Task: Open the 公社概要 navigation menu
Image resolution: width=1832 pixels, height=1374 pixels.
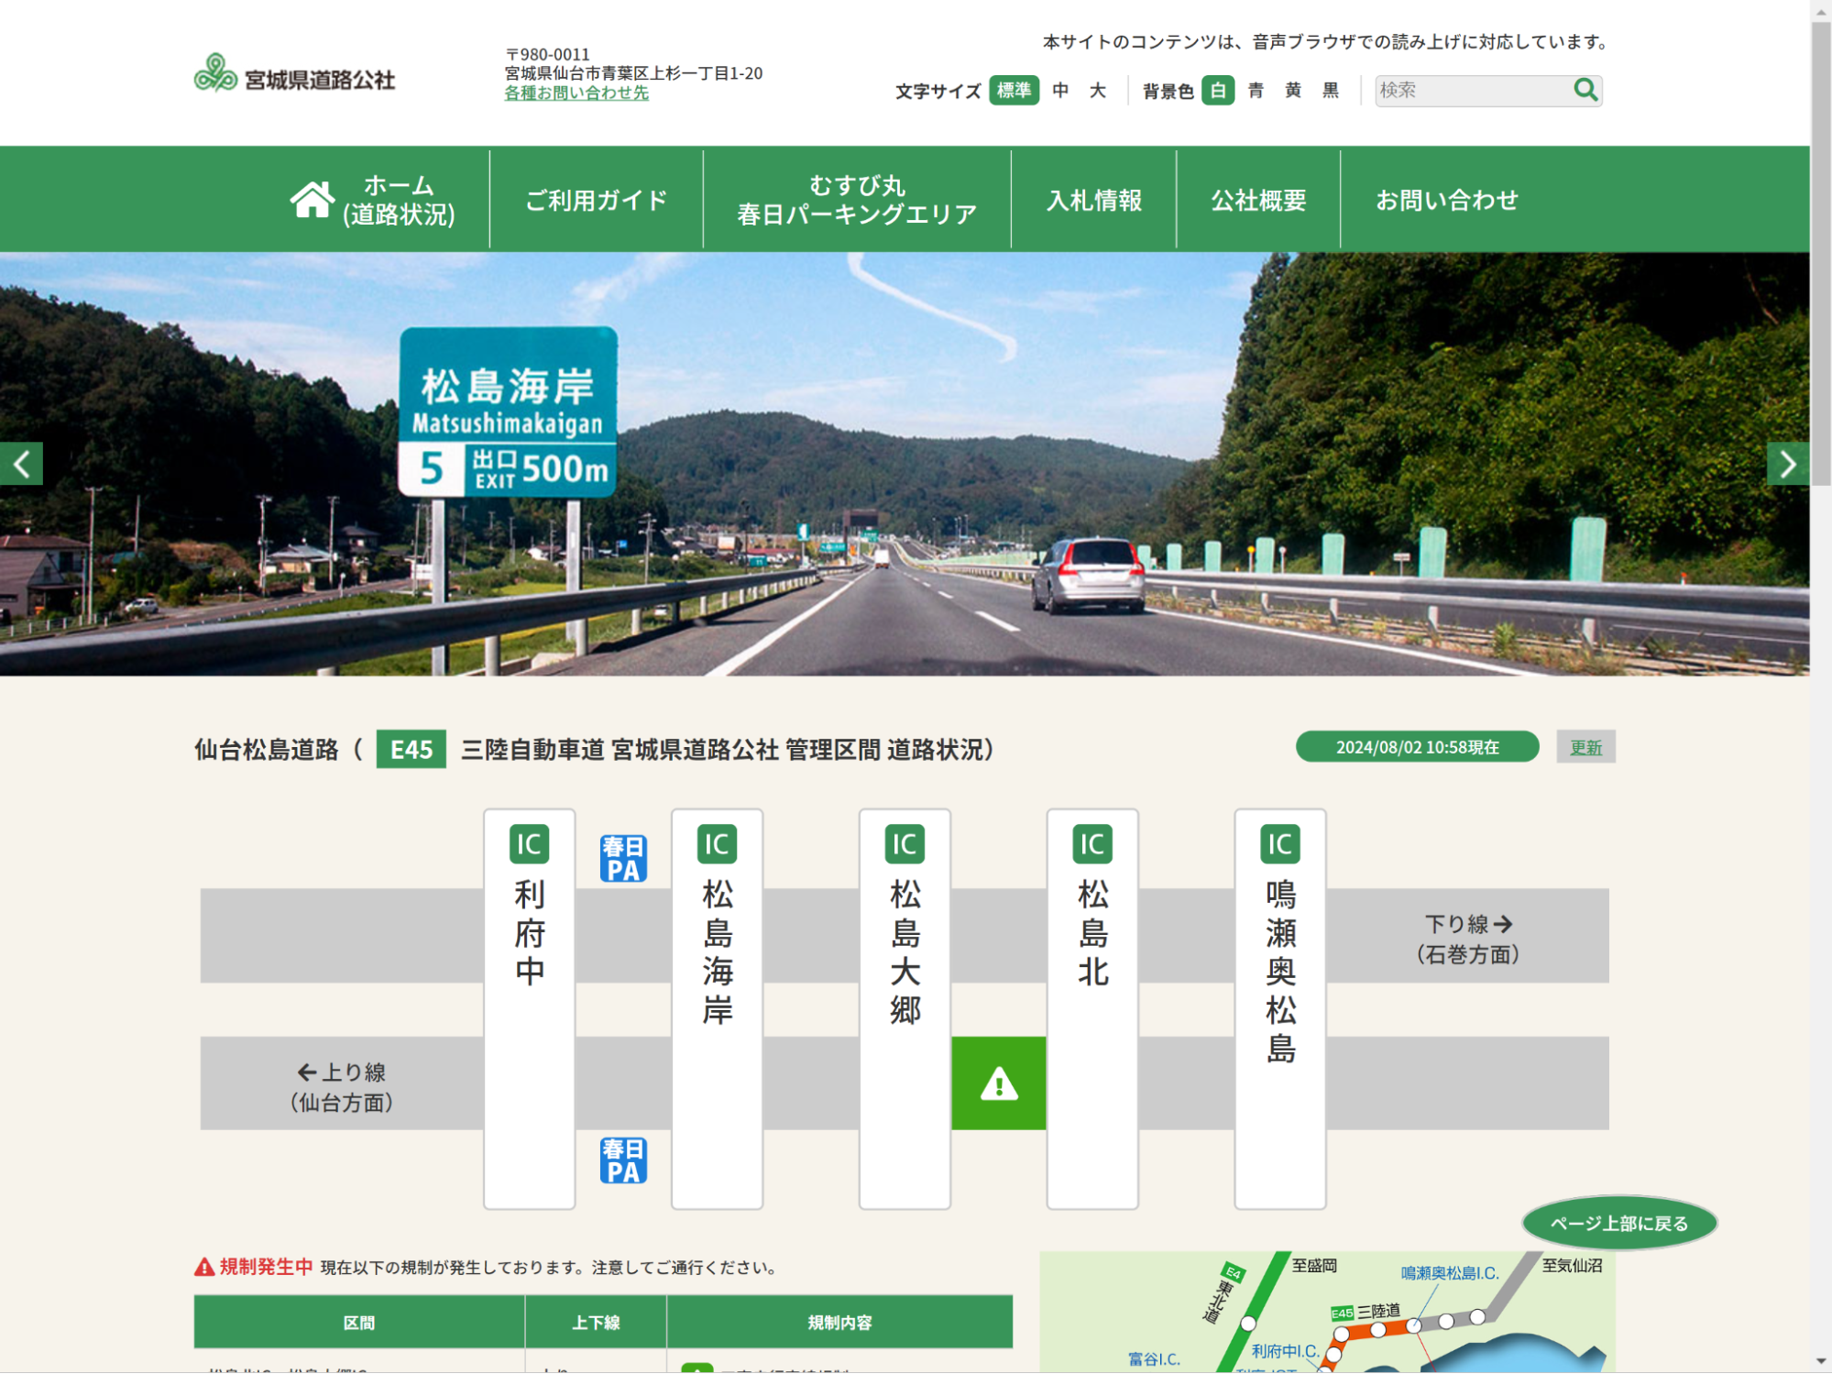Action: pyautogui.click(x=1258, y=198)
